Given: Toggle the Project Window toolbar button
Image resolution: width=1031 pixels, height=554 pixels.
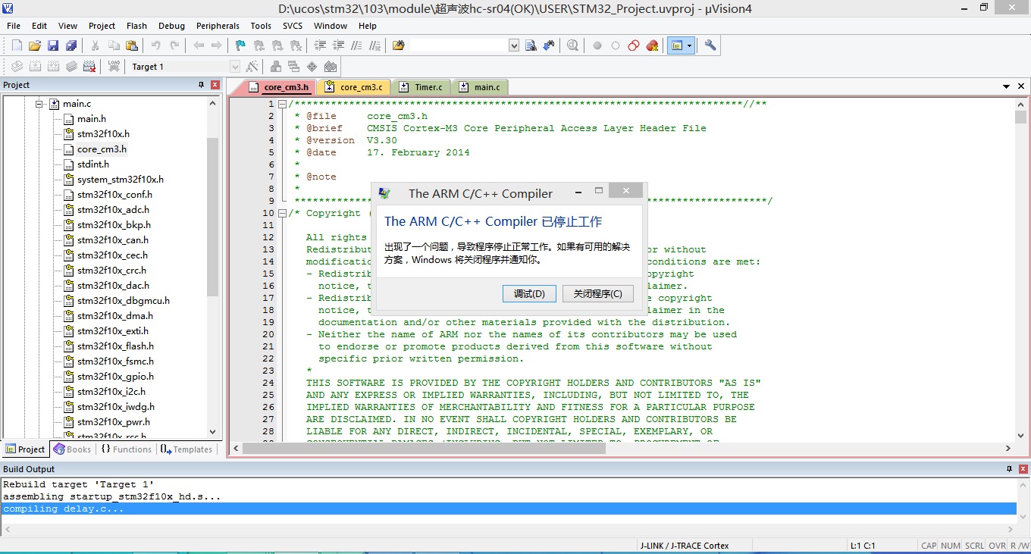Looking at the screenshot, I should point(677,45).
